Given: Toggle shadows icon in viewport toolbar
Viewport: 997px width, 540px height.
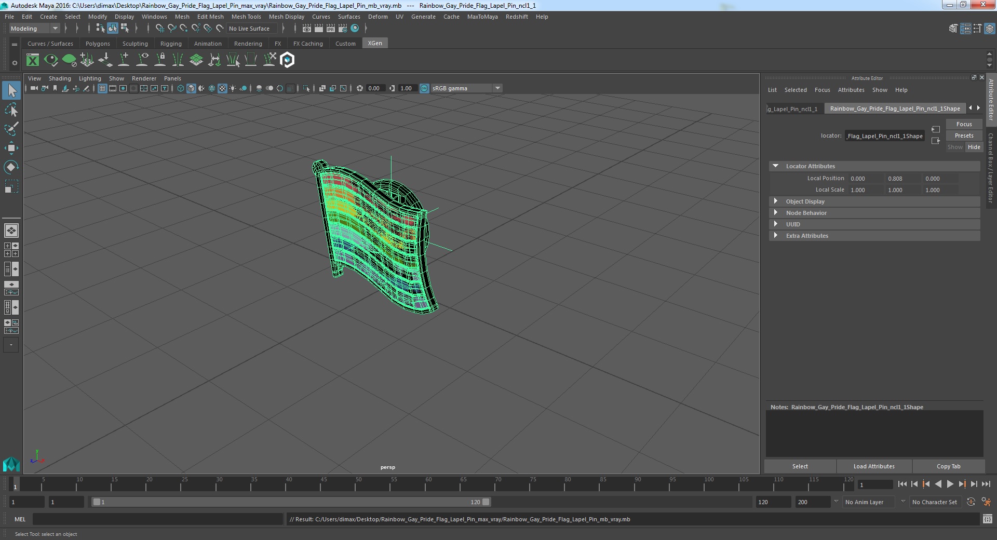Looking at the screenshot, I should pos(243,88).
